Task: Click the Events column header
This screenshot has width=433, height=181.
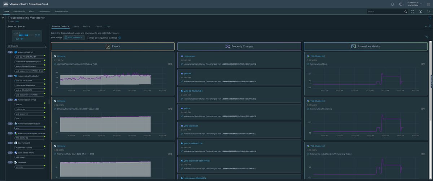Action: [113, 47]
